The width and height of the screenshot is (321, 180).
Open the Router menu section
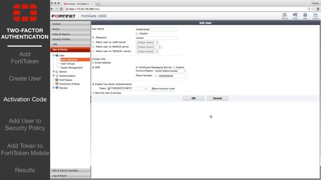[70, 29]
